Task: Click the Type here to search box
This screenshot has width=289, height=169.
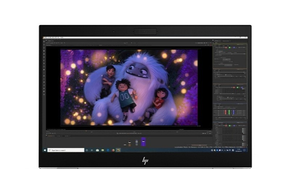Action: [x=66, y=150]
